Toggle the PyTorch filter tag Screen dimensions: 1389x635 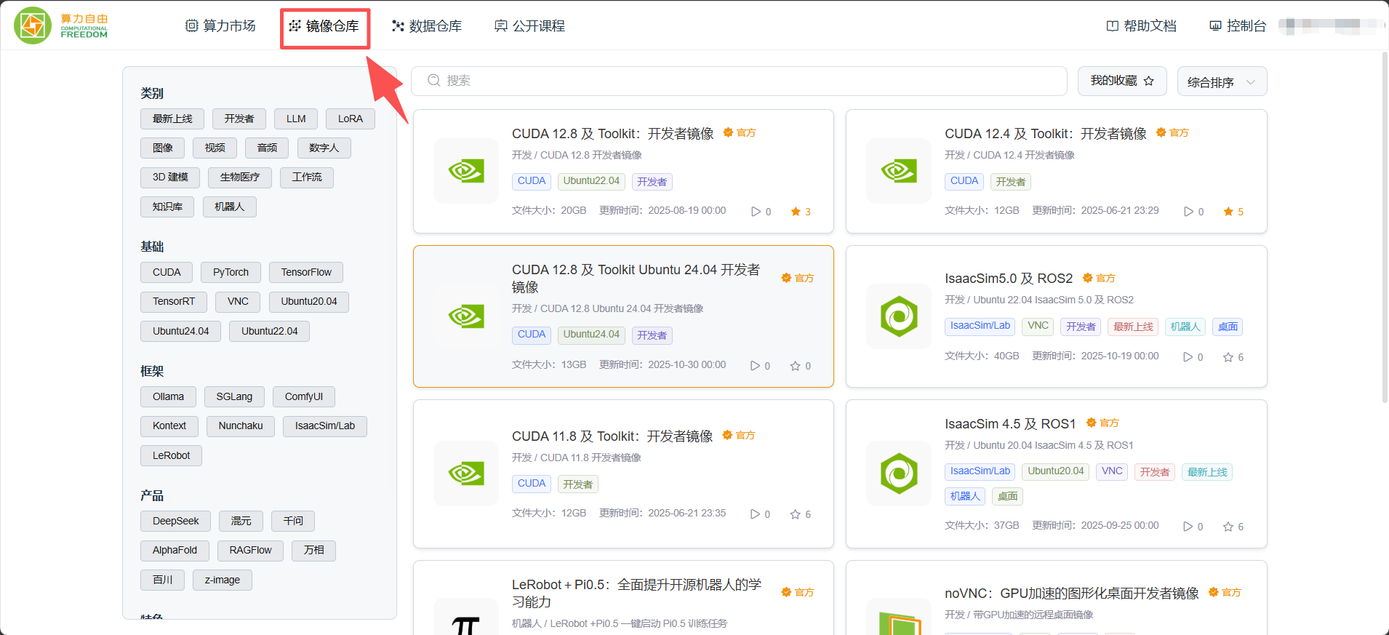[231, 272]
